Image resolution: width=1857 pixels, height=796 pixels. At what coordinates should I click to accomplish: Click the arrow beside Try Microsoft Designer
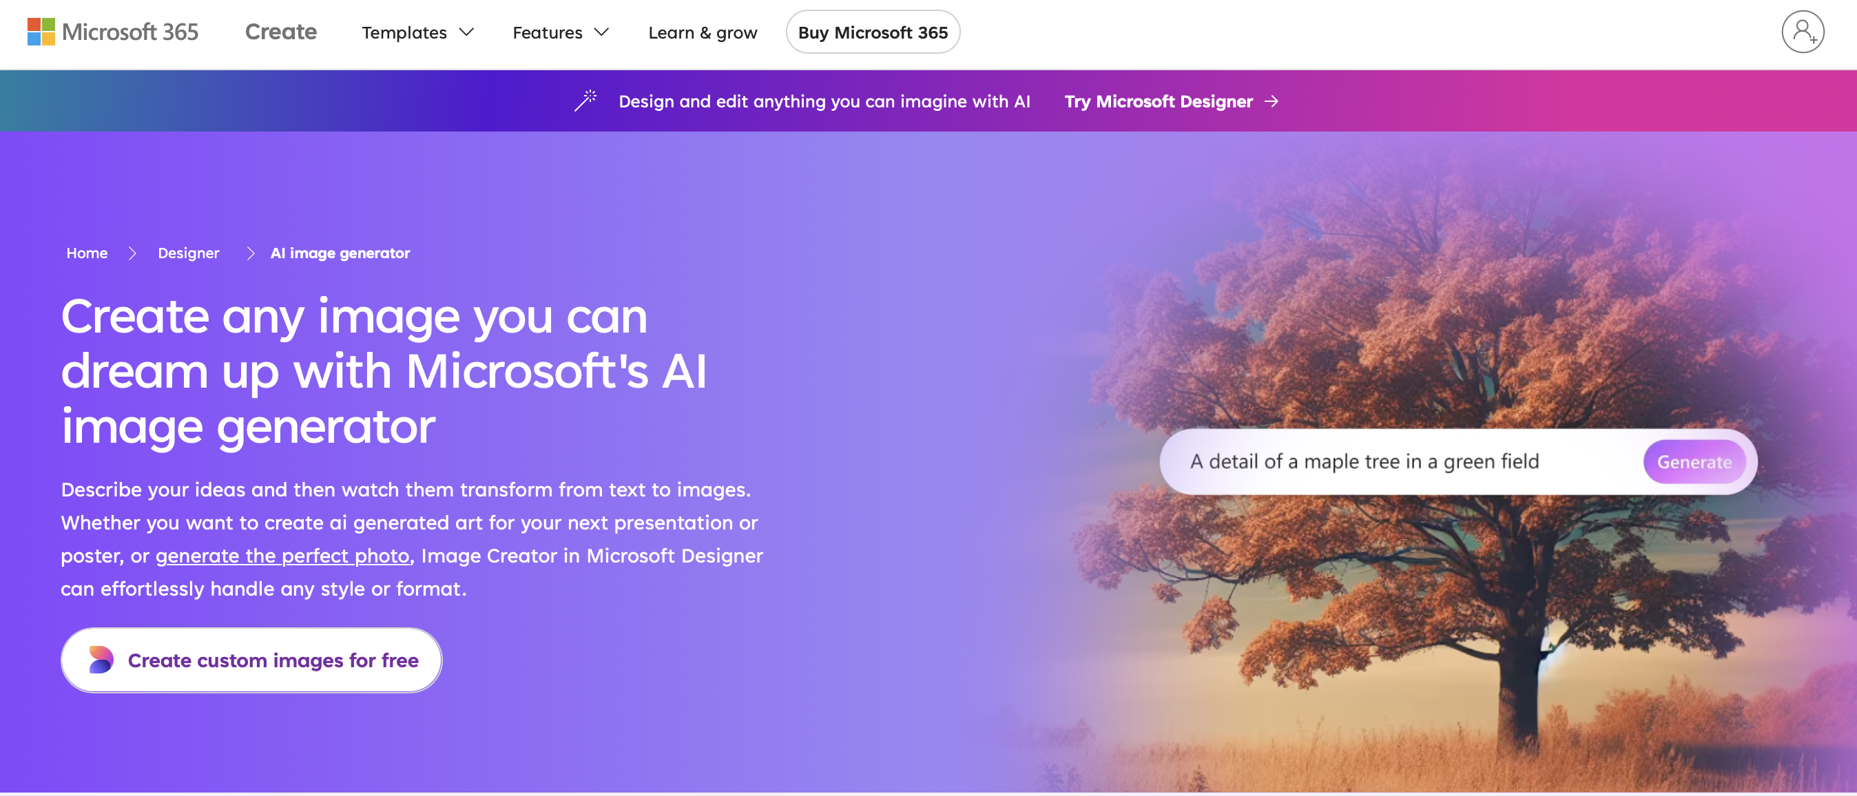coord(1272,102)
